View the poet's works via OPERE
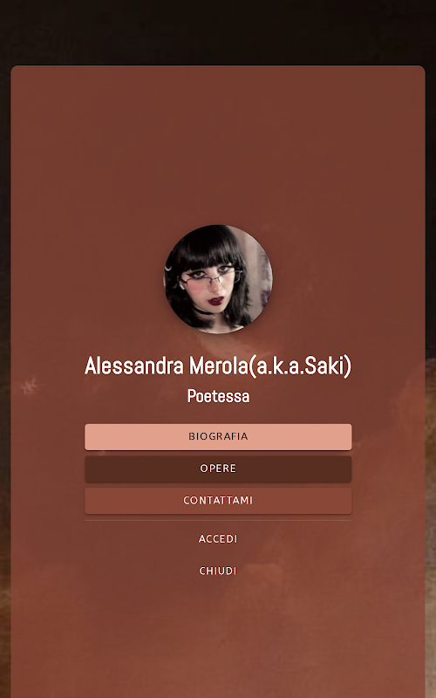This screenshot has height=698, width=436. pyautogui.click(x=218, y=469)
